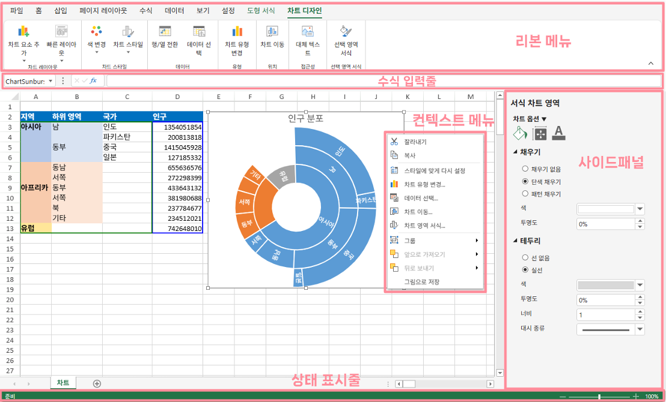
Task: Select the text options A icon in side panel
Action: coord(558,133)
